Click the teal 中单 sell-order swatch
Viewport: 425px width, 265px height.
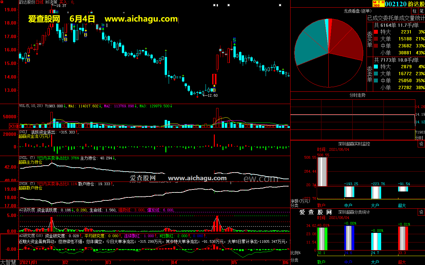point(376,81)
